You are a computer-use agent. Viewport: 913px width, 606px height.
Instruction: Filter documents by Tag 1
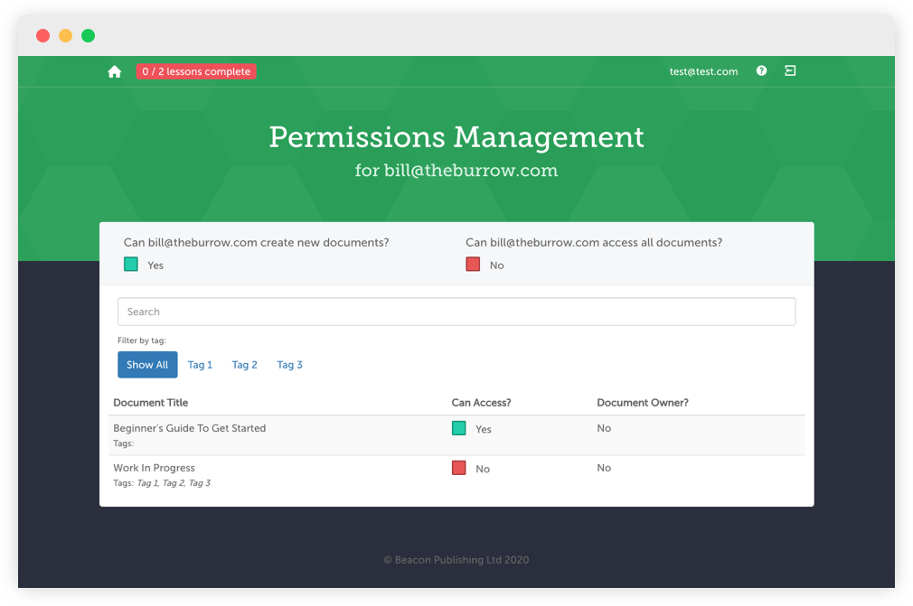tap(200, 364)
